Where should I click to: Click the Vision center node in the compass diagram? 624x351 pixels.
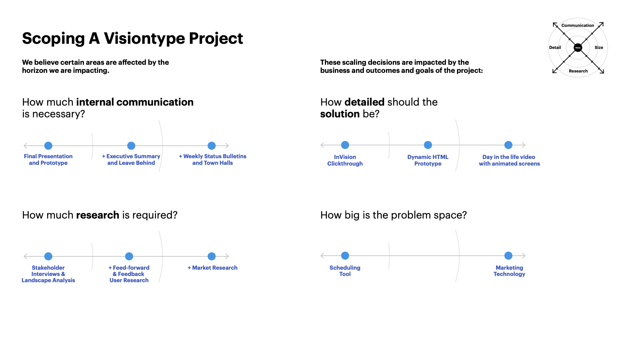point(578,47)
